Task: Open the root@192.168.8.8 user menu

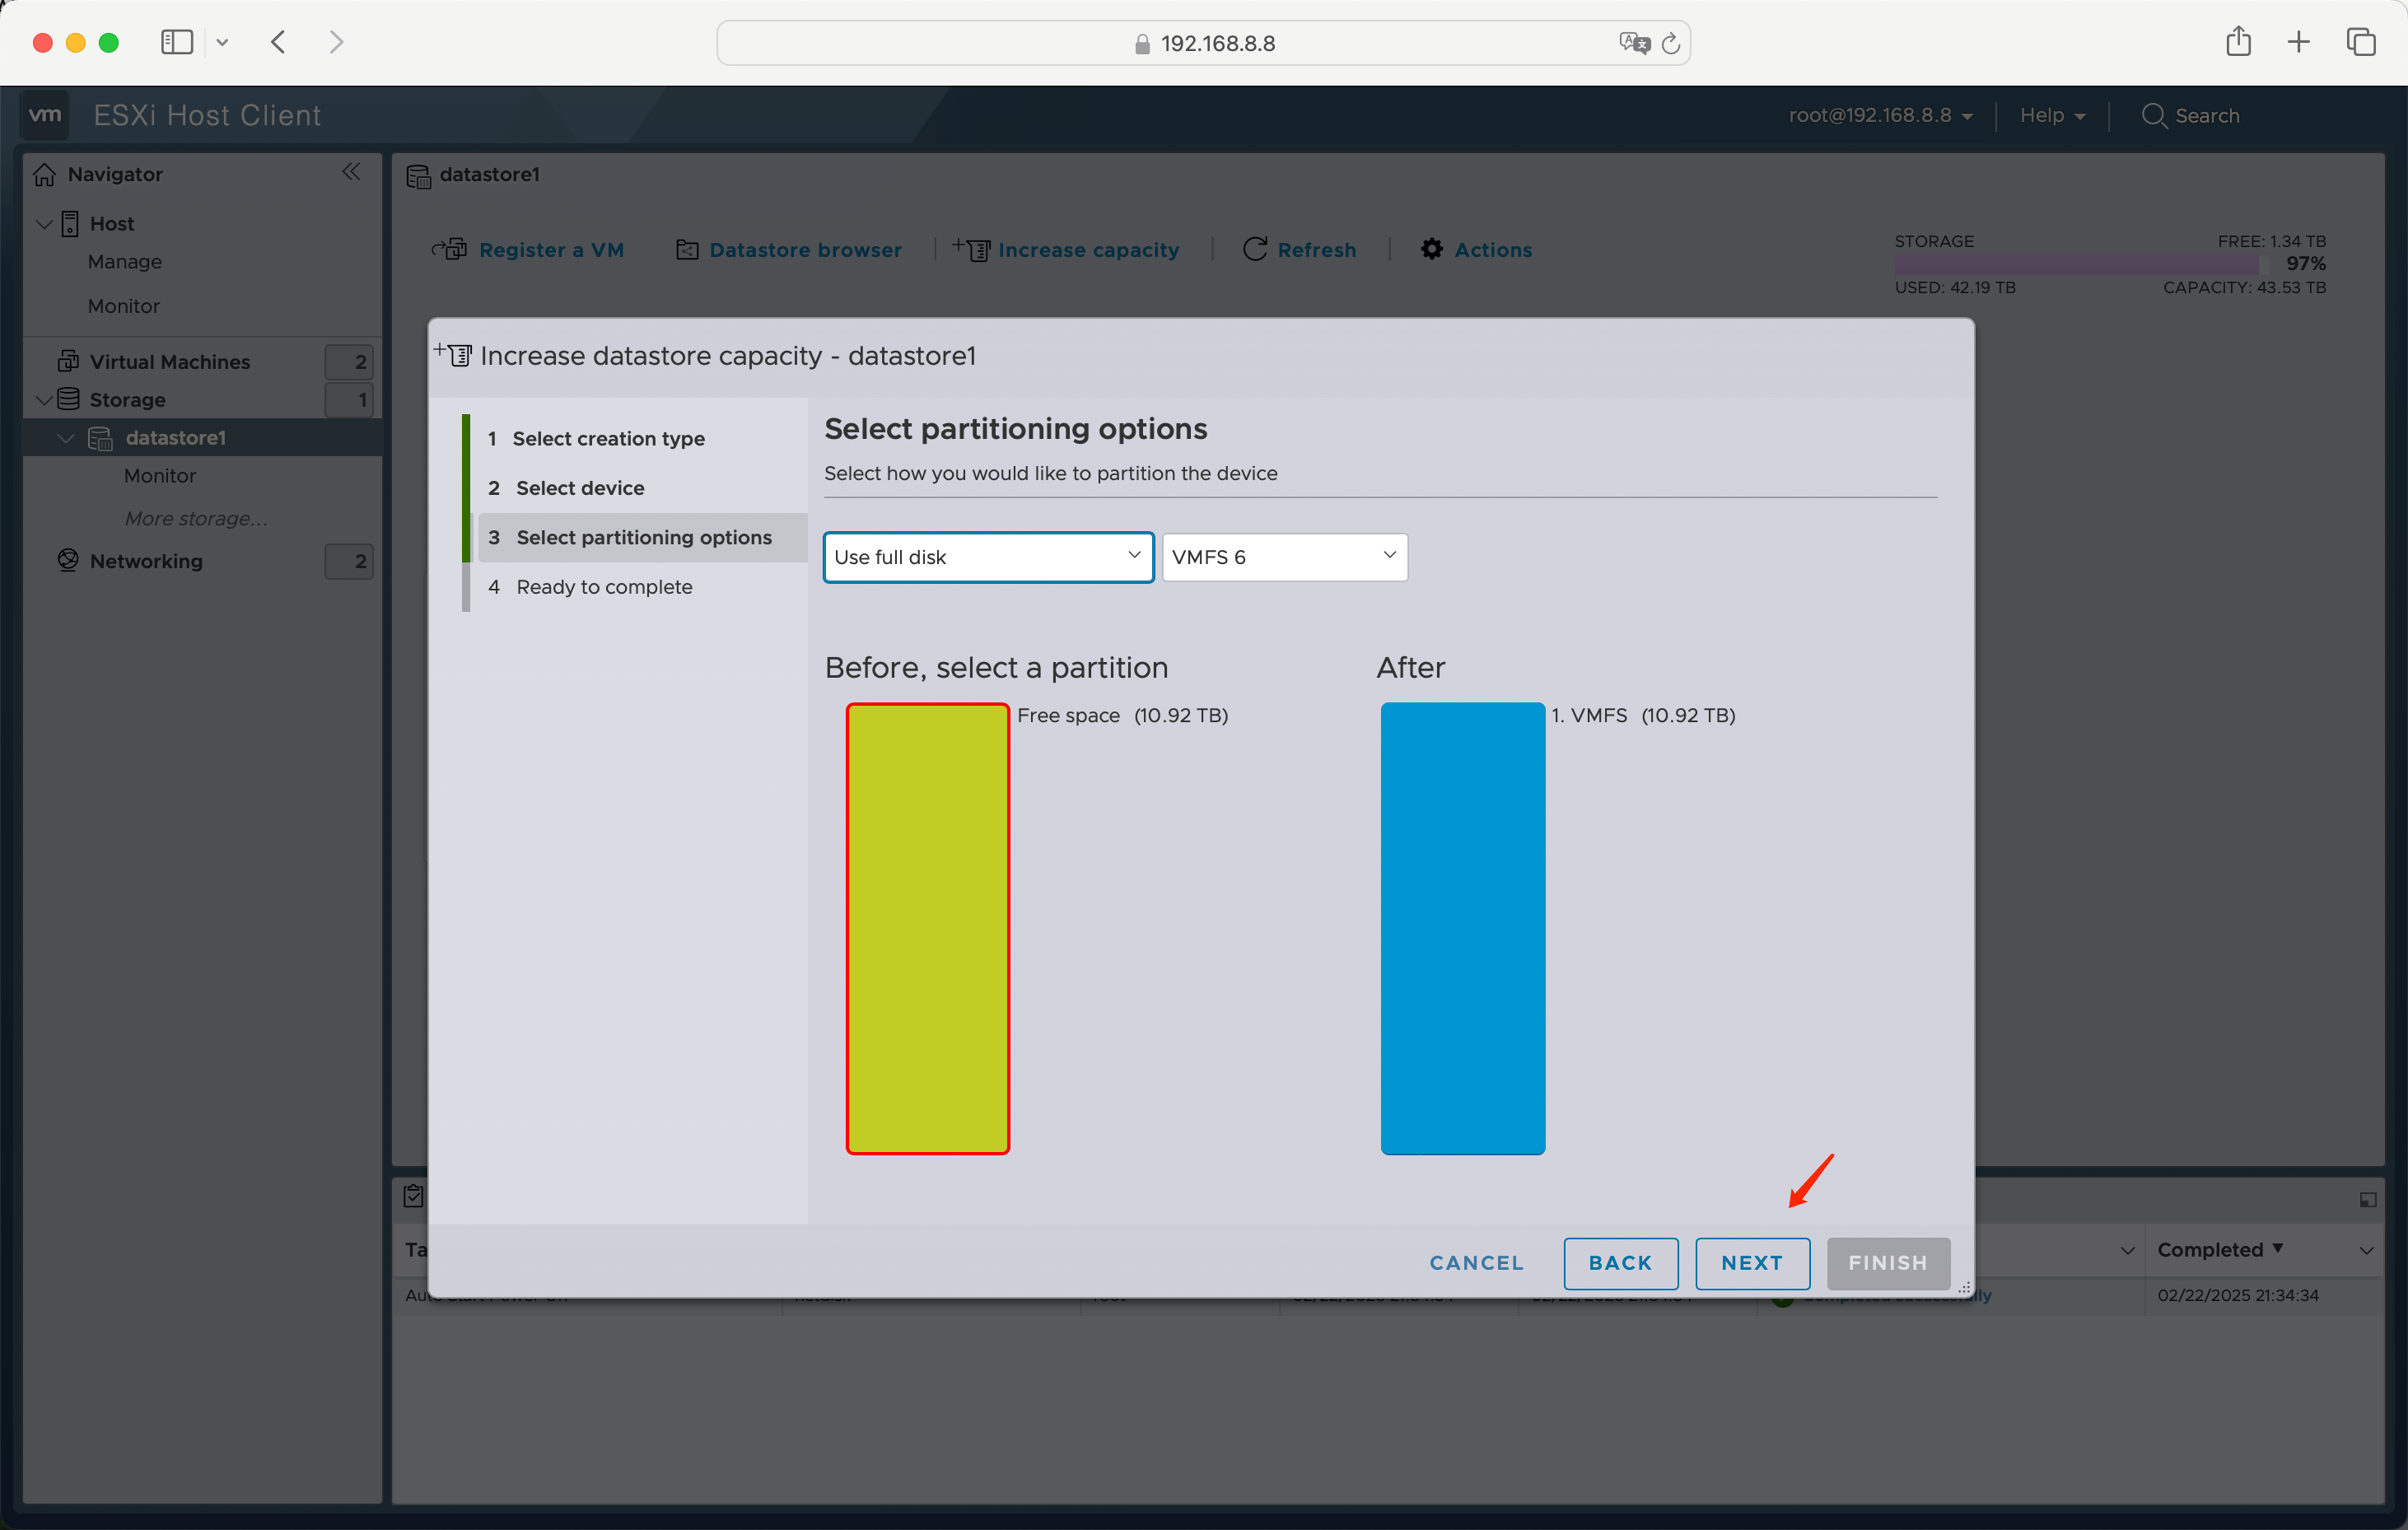Action: (1880, 115)
